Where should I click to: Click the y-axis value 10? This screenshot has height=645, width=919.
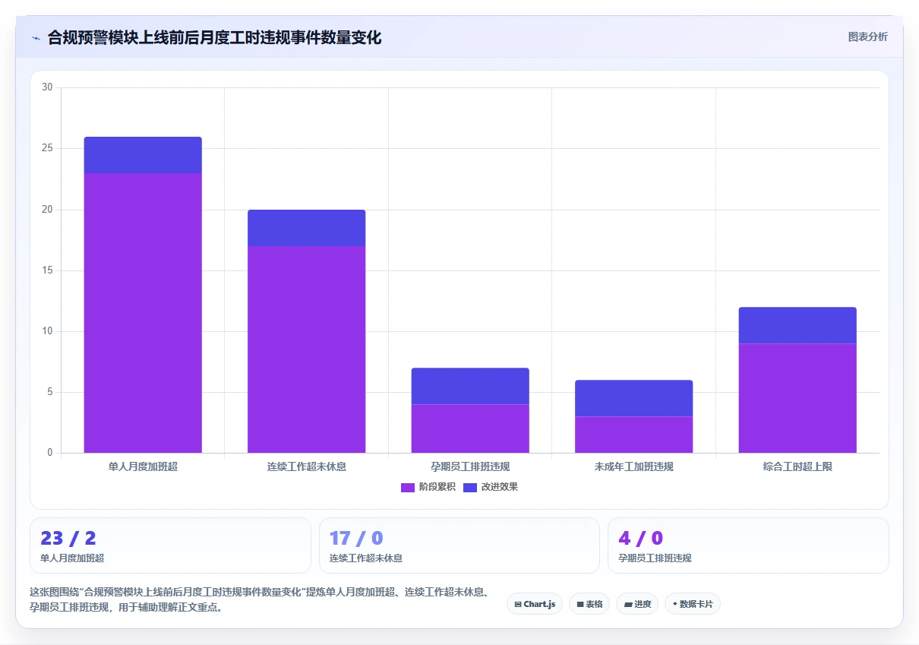point(47,331)
